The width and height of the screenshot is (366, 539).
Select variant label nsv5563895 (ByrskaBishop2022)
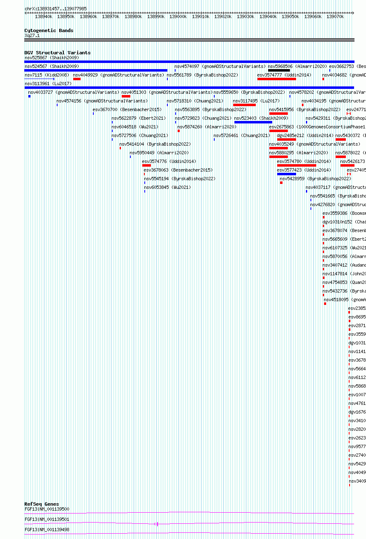211,109
